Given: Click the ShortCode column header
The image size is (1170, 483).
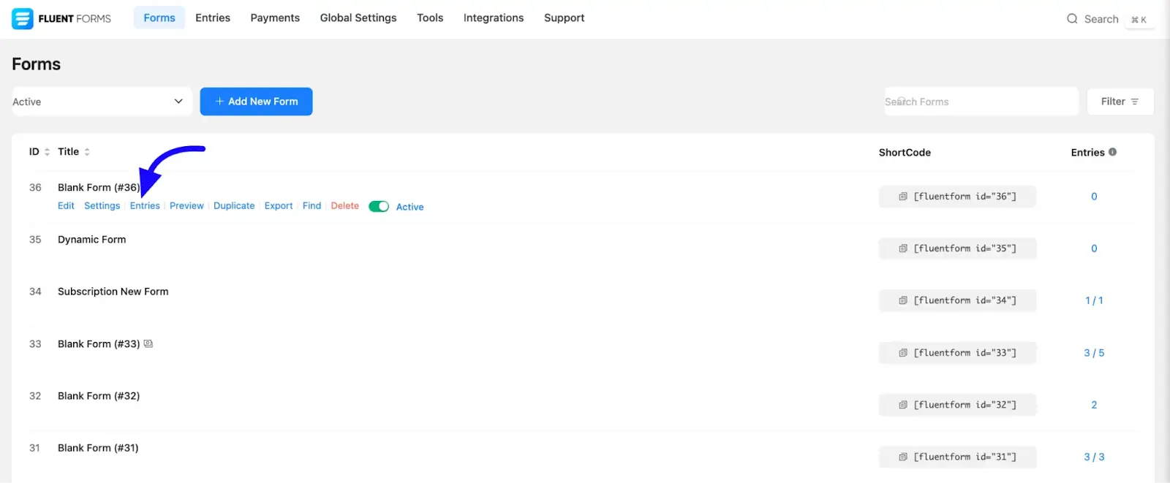Looking at the screenshot, I should click(x=905, y=153).
